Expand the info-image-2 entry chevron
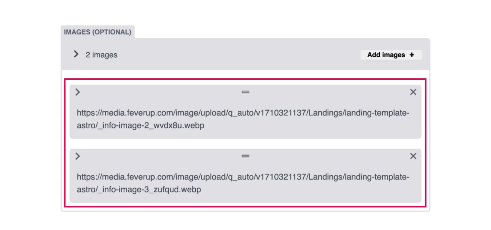491x230 pixels. tap(77, 92)
